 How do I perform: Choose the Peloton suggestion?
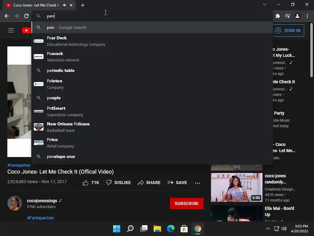[152, 84]
